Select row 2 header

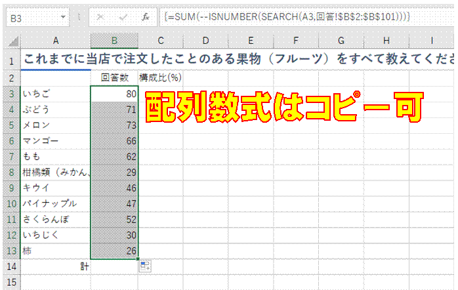[12, 78]
